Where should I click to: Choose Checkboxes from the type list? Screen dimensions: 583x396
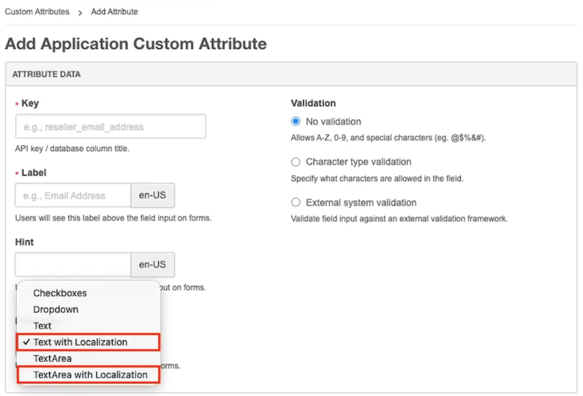pos(60,293)
